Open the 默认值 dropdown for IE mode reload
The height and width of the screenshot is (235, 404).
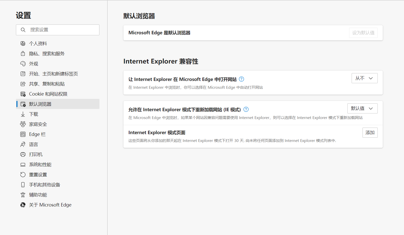[x=362, y=108]
